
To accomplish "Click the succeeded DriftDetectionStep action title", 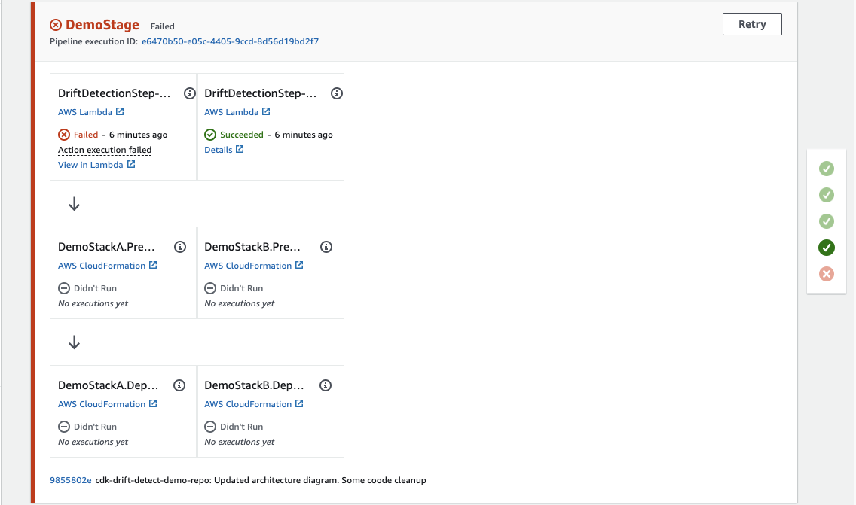I will click(x=261, y=93).
